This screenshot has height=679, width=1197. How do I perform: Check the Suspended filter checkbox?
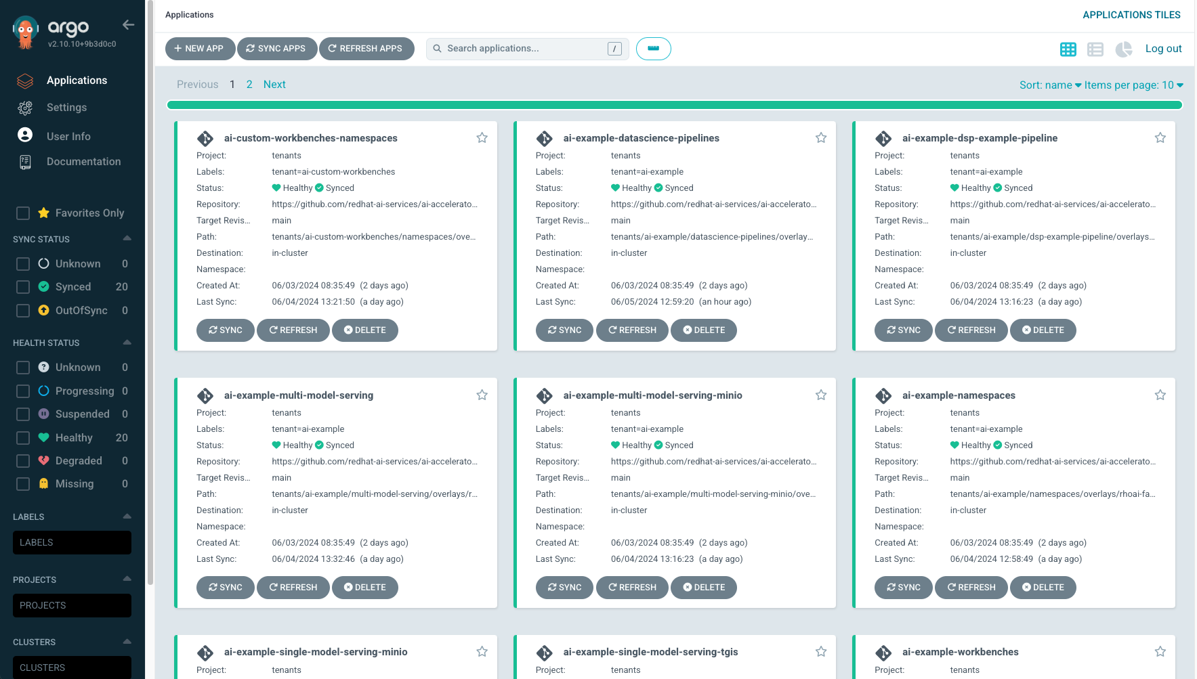tap(23, 414)
